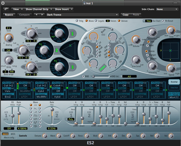The width and height of the screenshot is (181, 146).
Task: Open Show Channel Strip dropdown
Action: [38, 9]
